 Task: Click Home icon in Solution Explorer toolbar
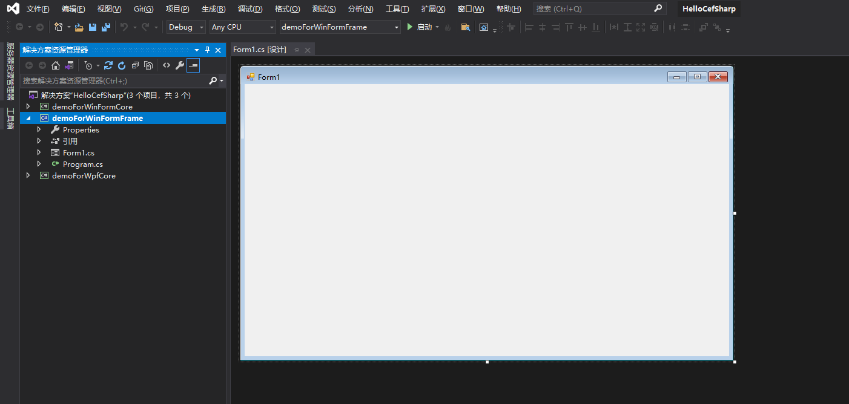pos(56,65)
